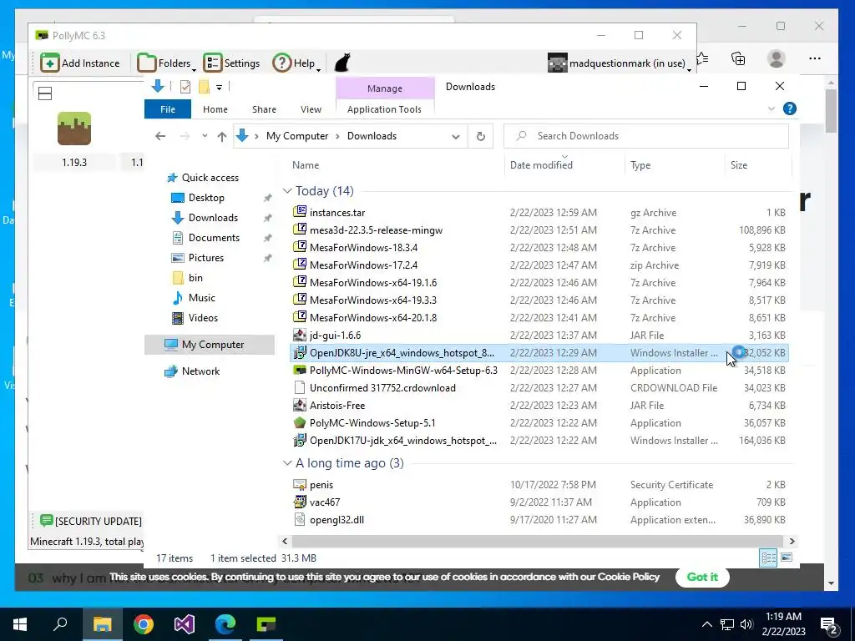
Task: Click the Explorer quick access Properties icon
Action: tap(185, 87)
